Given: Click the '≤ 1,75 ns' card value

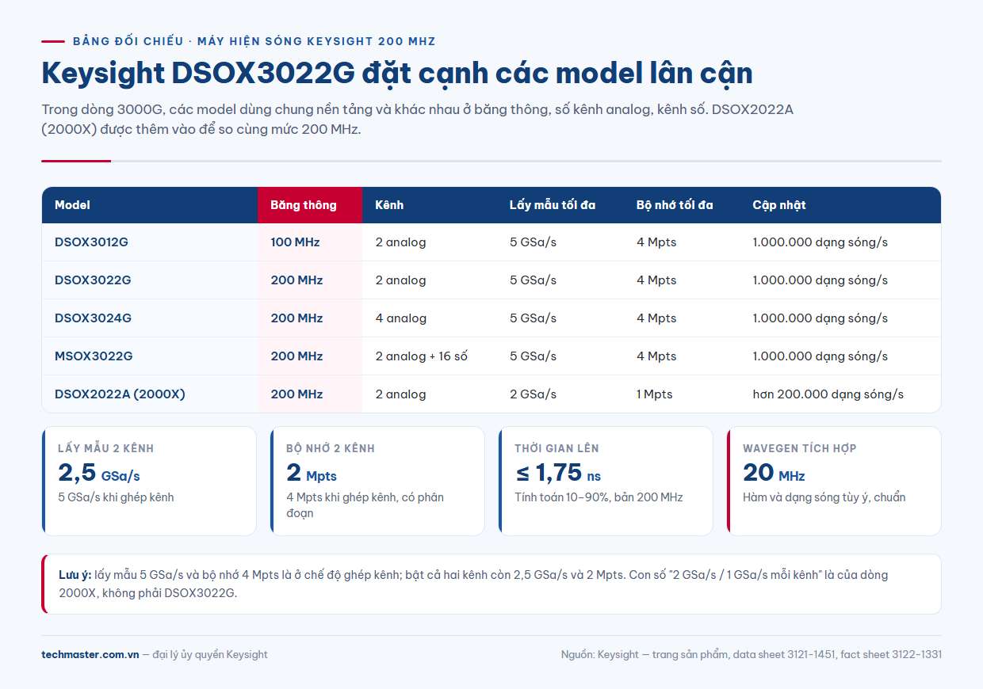Looking at the screenshot, I should tap(558, 473).
